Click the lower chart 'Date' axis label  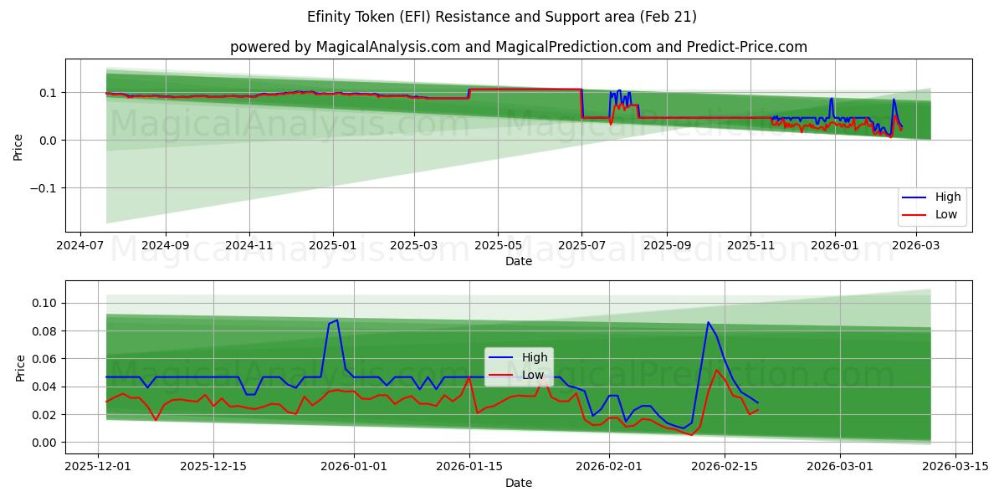[519, 483]
